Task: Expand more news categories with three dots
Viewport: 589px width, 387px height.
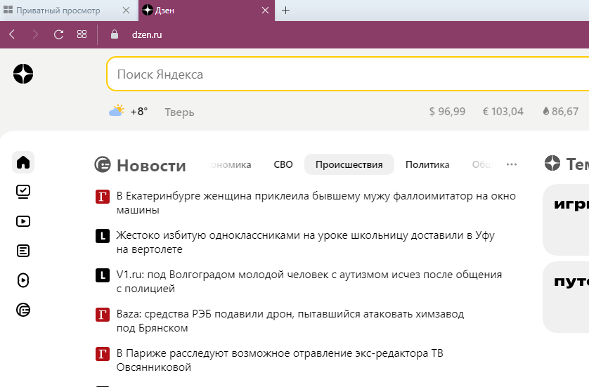Action: [x=512, y=164]
